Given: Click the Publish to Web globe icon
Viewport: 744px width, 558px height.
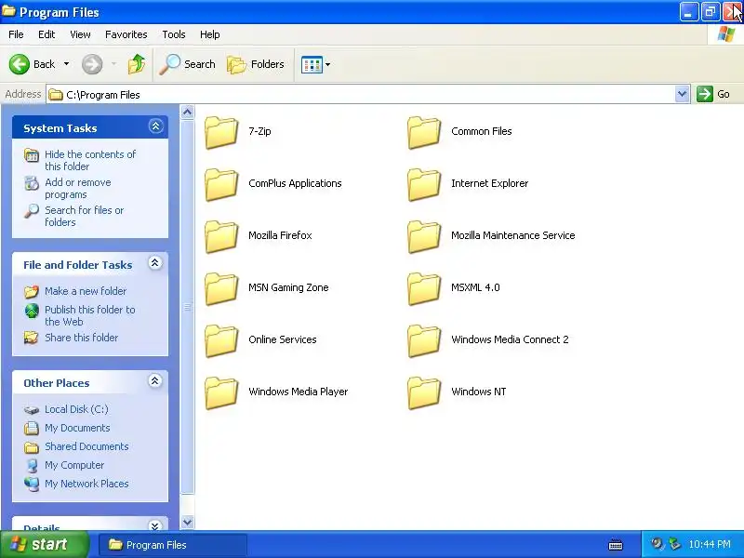Looking at the screenshot, I should (x=32, y=311).
